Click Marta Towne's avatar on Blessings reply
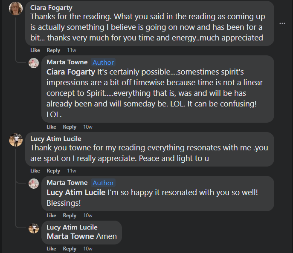 coord(34,184)
